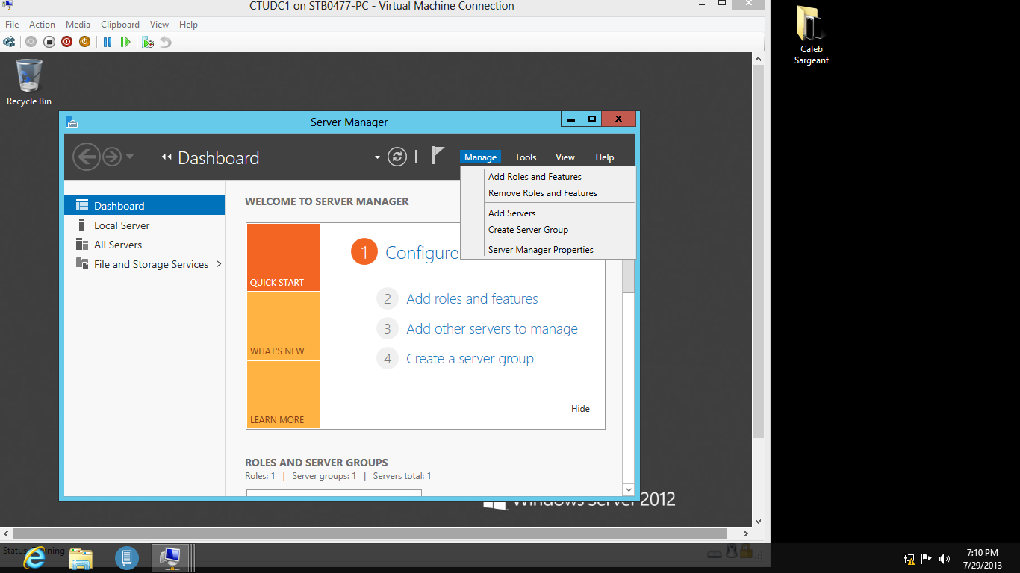Image resolution: width=1020 pixels, height=573 pixels.
Task: Choose Remove Roles and Features
Action: point(548,193)
